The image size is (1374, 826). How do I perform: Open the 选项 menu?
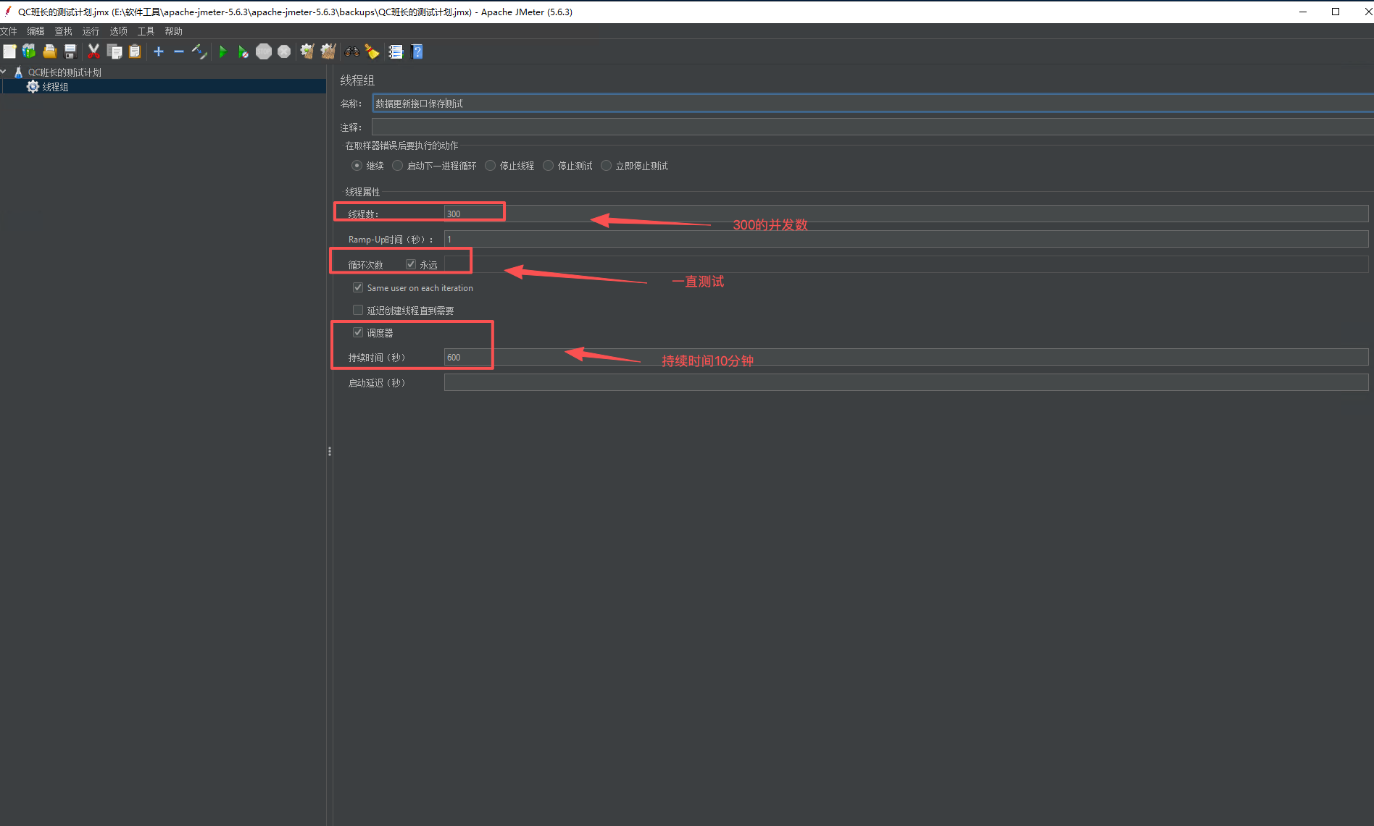coord(118,31)
